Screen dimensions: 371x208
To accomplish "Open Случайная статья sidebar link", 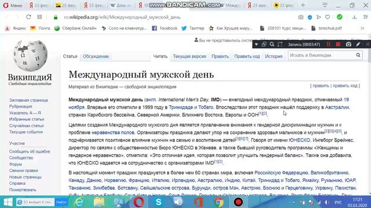I will click(26, 126).
